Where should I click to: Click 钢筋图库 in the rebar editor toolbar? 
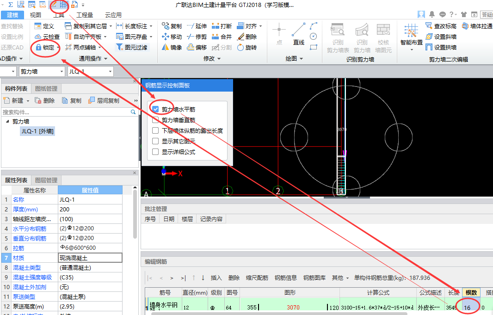tap(314, 278)
